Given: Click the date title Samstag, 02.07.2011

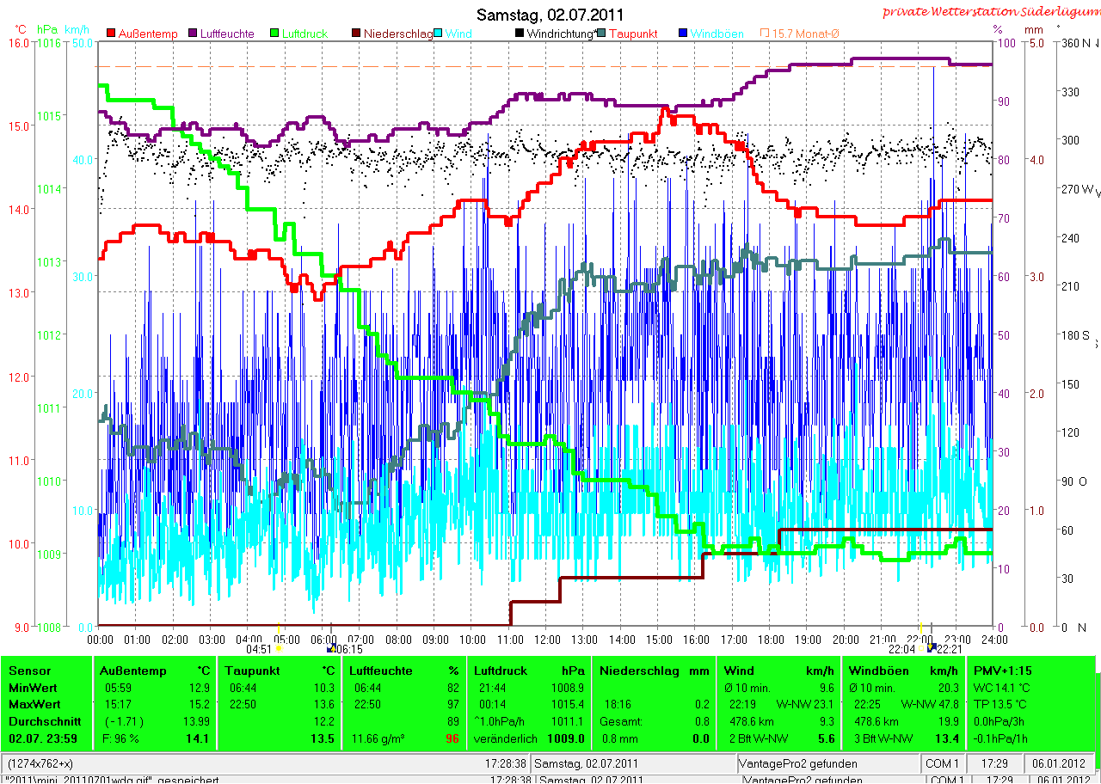Looking at the screenshot, I should [550, 15].
